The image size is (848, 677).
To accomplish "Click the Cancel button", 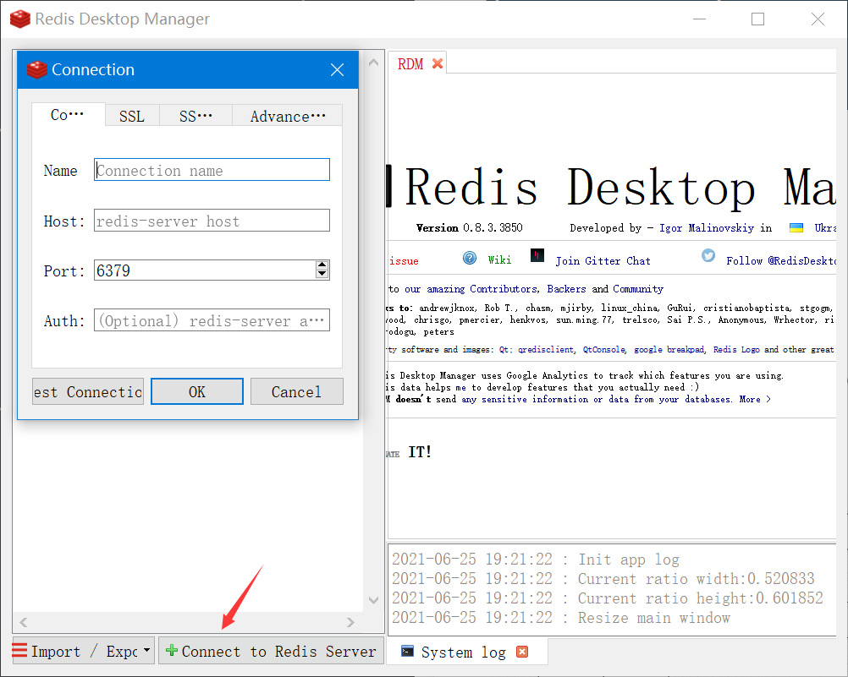I will tap(296, 391).
